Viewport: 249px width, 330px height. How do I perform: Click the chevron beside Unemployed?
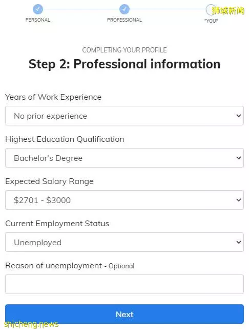239,242
